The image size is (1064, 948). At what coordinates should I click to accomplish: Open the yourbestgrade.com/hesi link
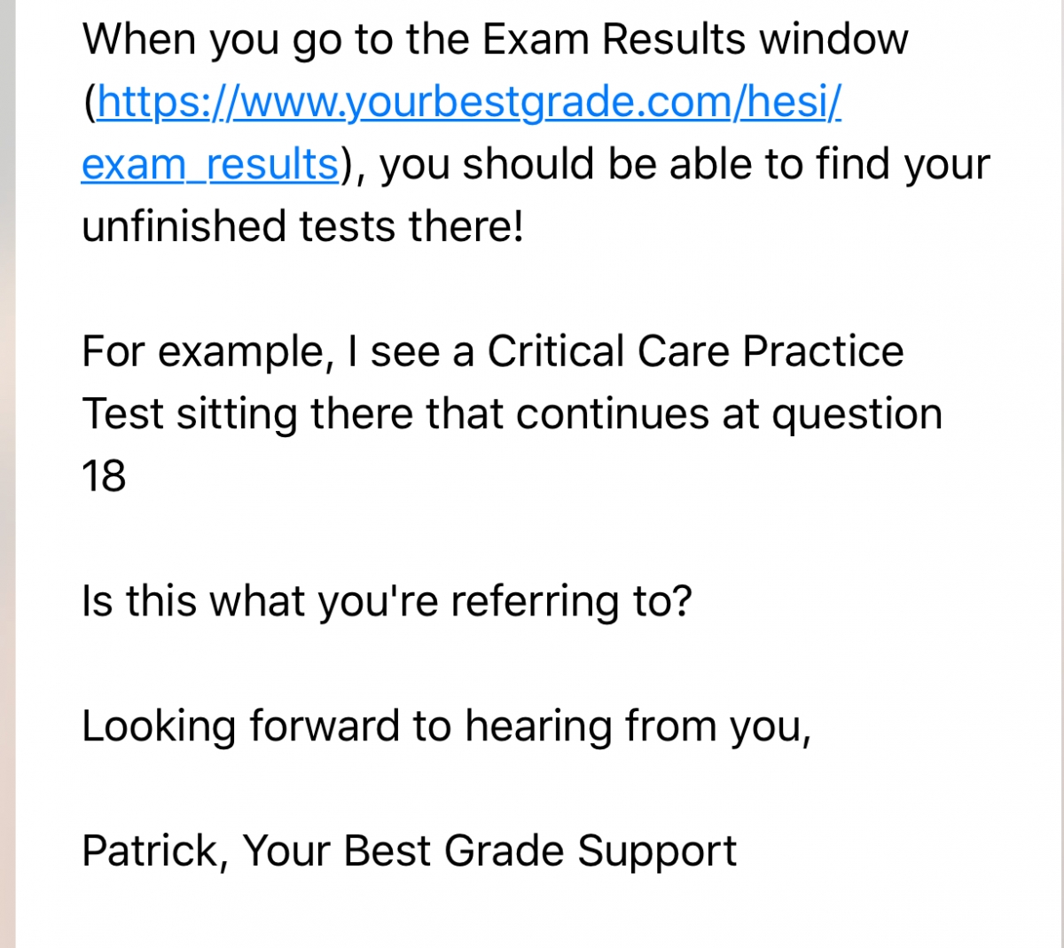(469, 104)
